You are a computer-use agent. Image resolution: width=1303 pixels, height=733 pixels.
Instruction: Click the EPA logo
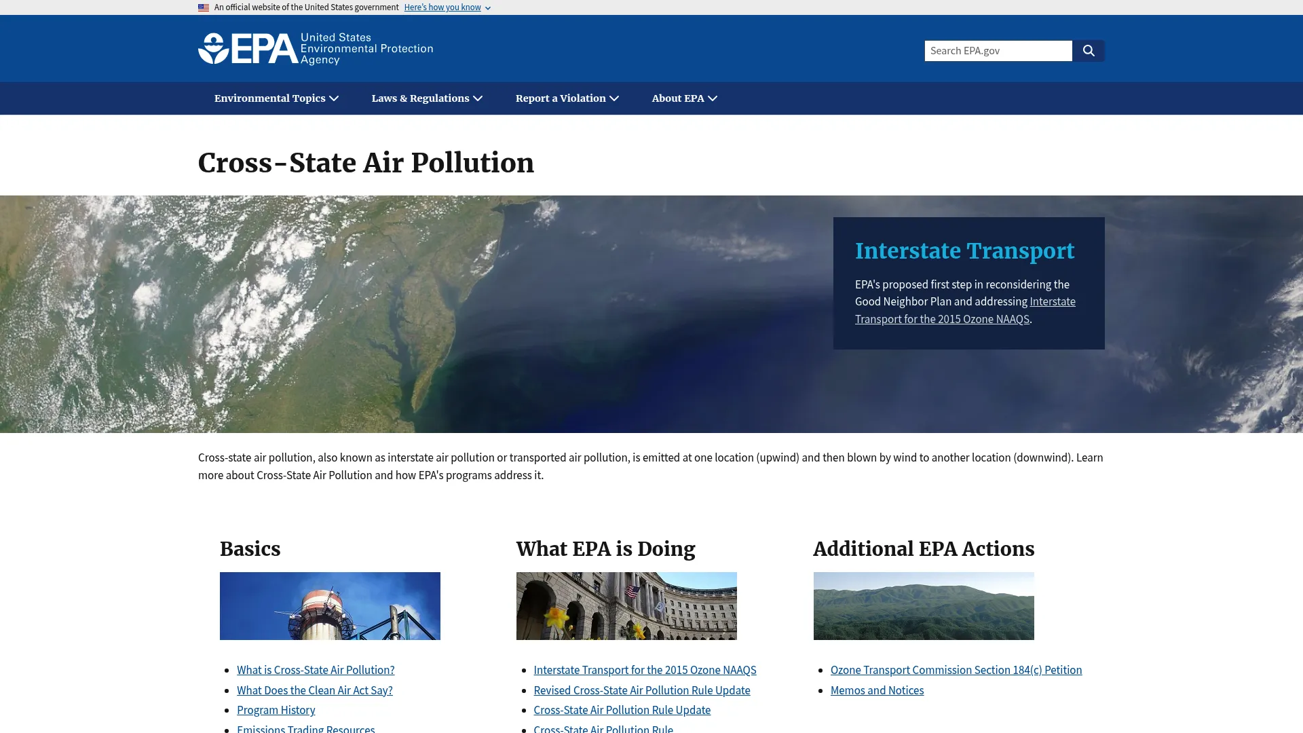coord(316,49)
